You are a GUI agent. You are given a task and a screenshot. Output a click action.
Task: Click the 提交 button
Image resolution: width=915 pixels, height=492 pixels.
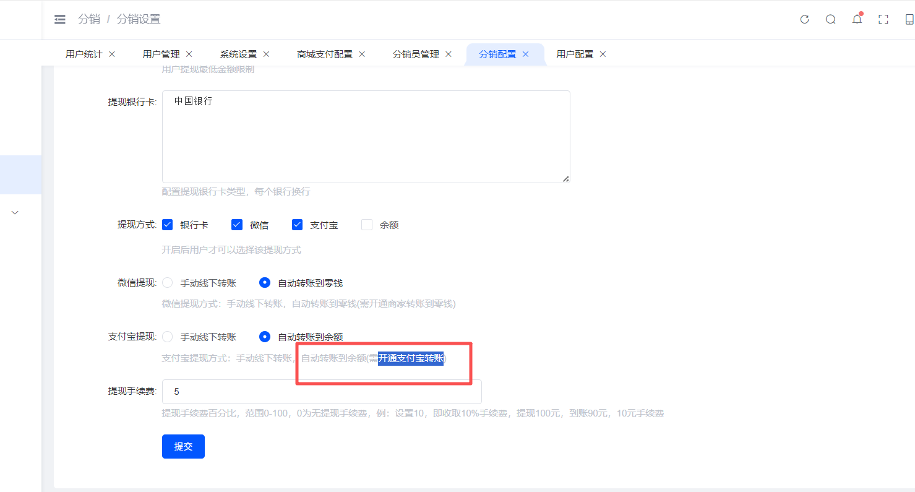point(183,446)
